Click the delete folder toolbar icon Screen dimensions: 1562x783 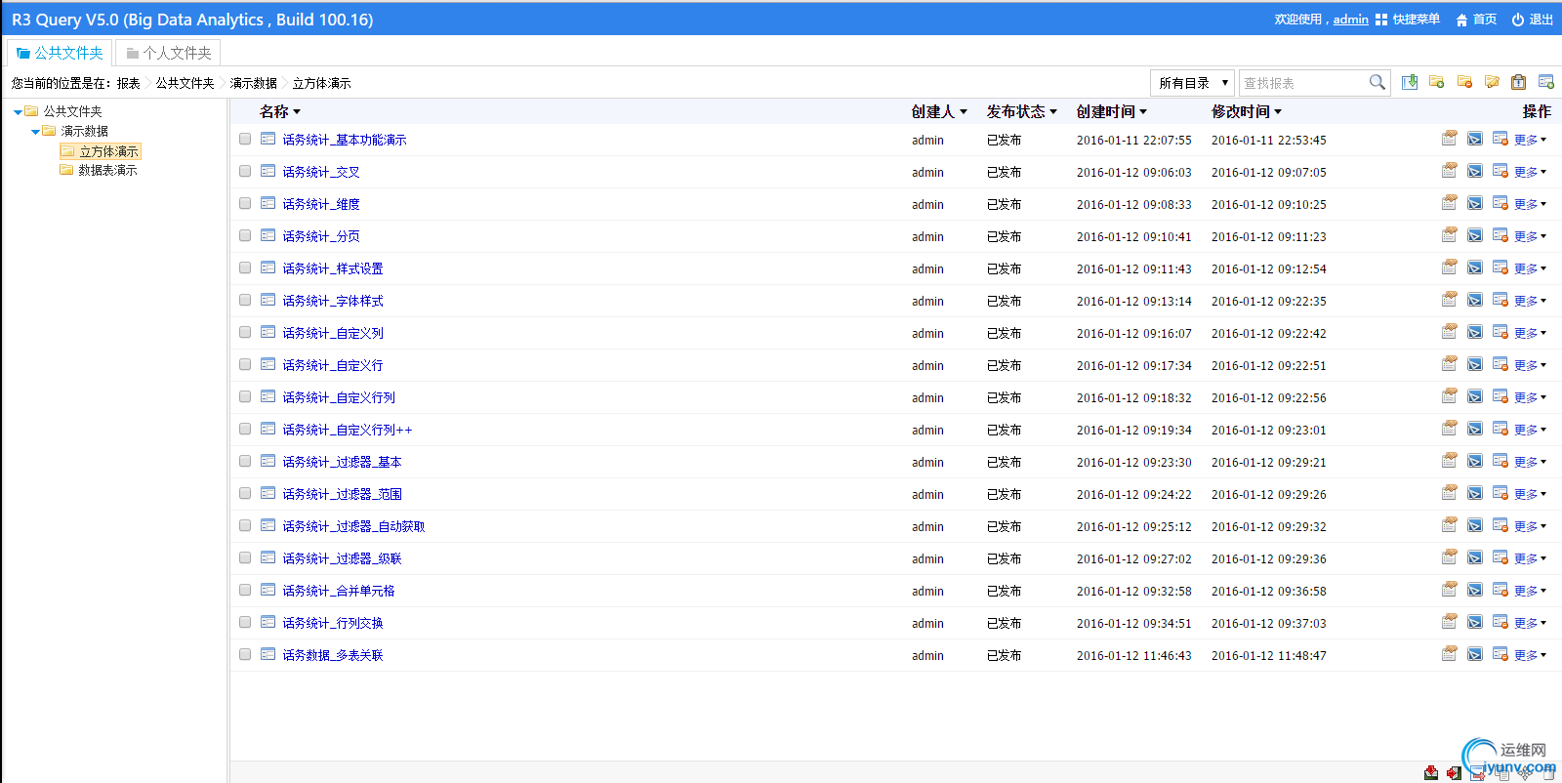pos(1464,82)
